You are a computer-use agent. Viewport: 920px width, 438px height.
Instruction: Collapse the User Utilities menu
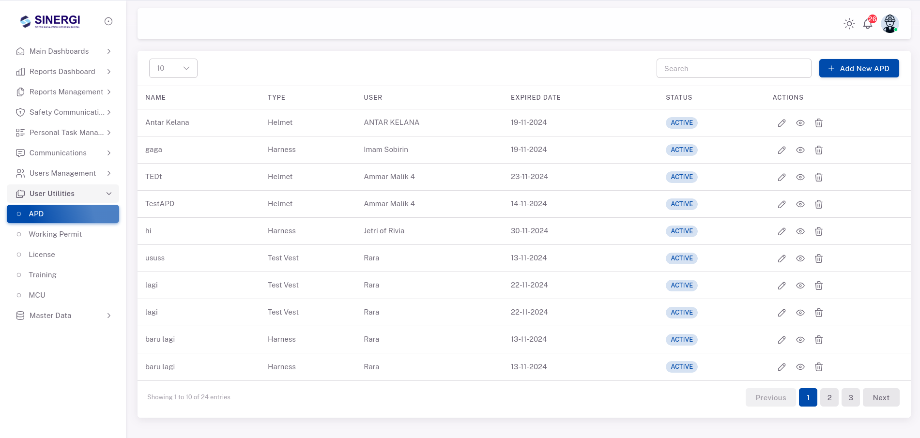pyautogui.click(x=63, y=194)
